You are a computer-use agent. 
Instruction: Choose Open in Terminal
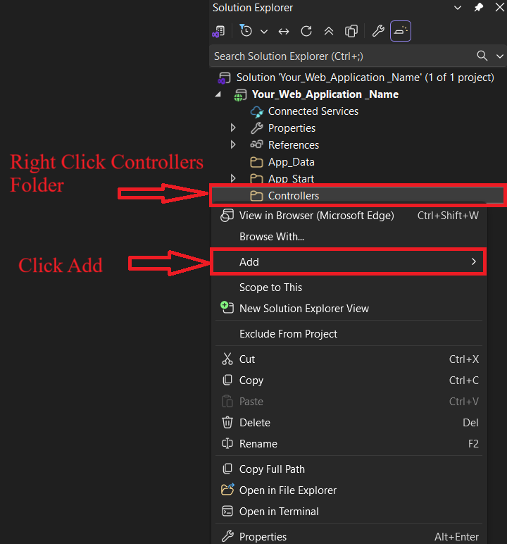point(279,512)
